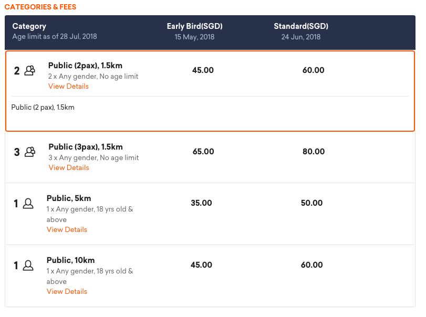The width and height of the screenshot is (426, 317).
Task: Click the Standard(SGD) column header
Action: coord(301,26)
